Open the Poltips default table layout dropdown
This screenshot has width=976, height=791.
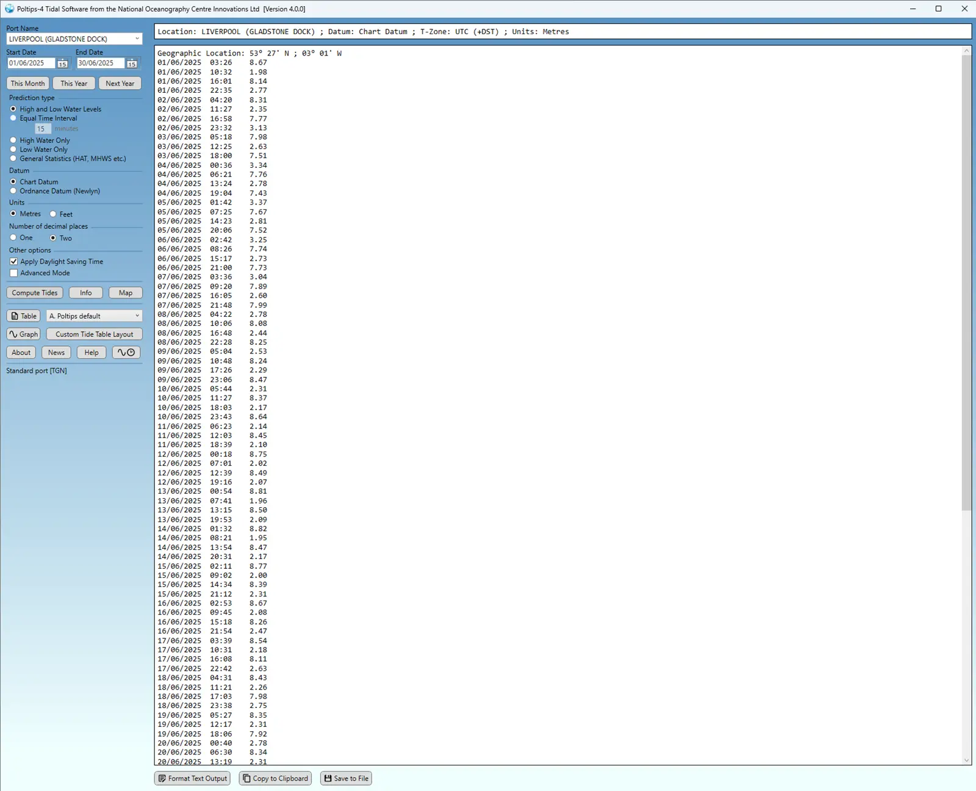[95, 316]
